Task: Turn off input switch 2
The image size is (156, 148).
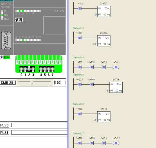Action: tap(29, 69)
